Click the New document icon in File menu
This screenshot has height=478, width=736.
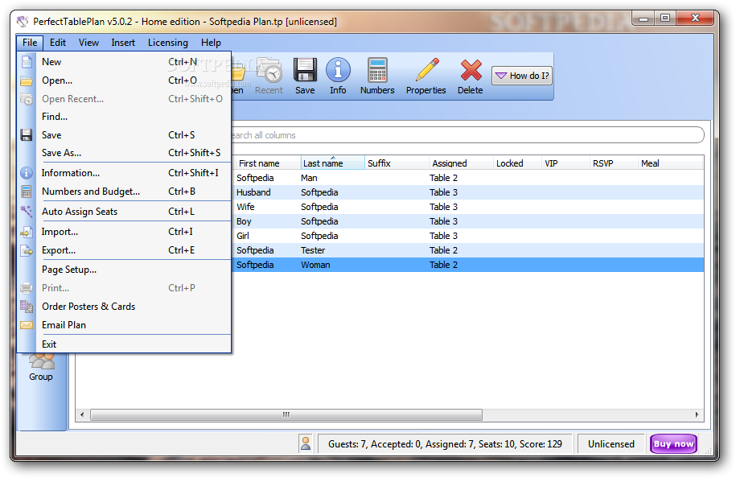[x=27, y=62]
